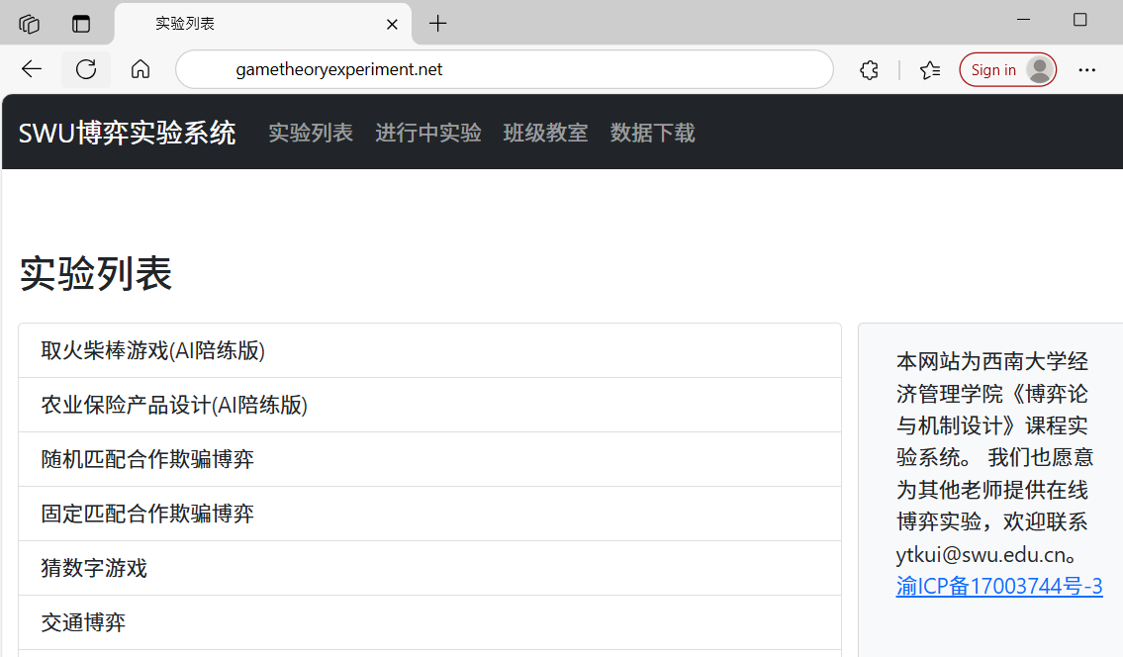Image resolution: width=1123 pixels, height=657 pixels.
Task: Click Sign in profile button
Action: pyautogui.click(x=1007, y=70)
